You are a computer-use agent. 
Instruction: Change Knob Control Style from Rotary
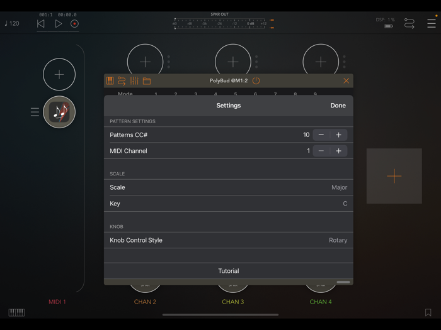pyautogui.click(x=228, y=240)
